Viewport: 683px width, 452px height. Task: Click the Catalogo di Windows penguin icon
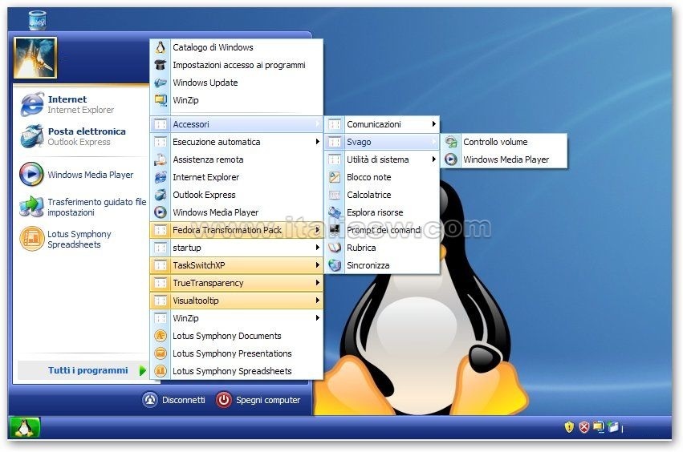161,47
